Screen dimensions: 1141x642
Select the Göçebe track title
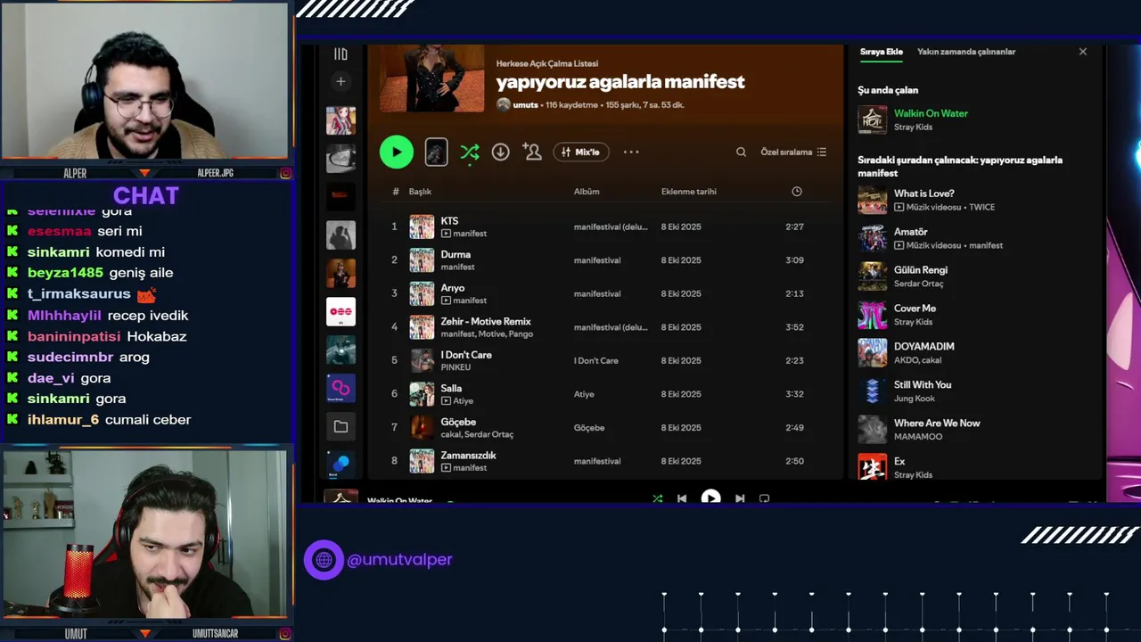point(458,422)
